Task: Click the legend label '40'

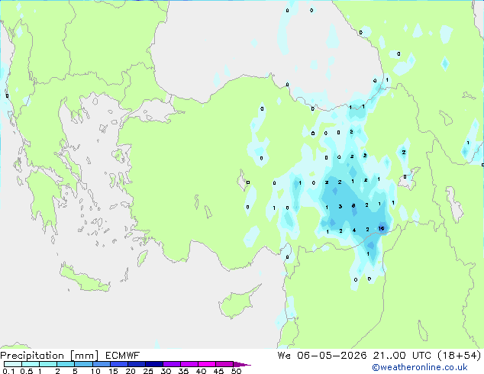Action: click(201, 371)
